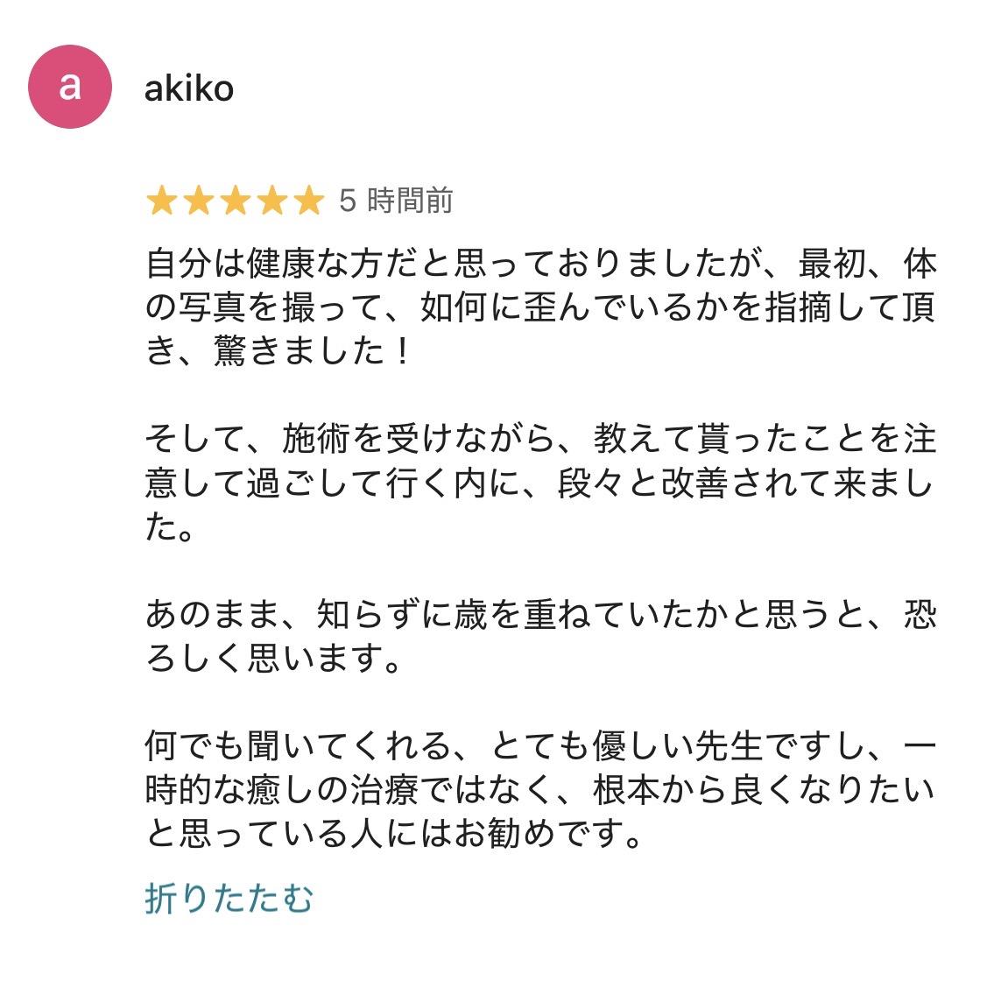Open akiko's pink profile avatar
Image resolution: width=1008 pixels, height=981 pixels.
click(x=70, y=87)
